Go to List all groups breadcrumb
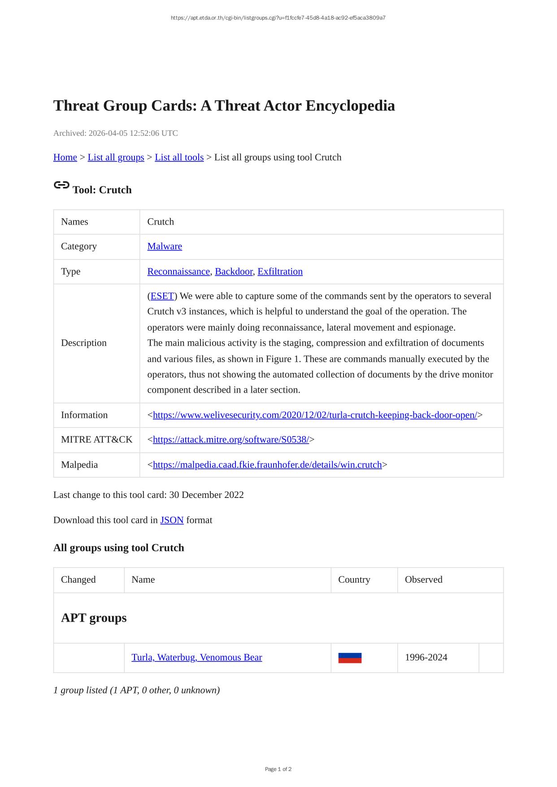The width and height of the screenshot is (557, 787). coord(116,157)
